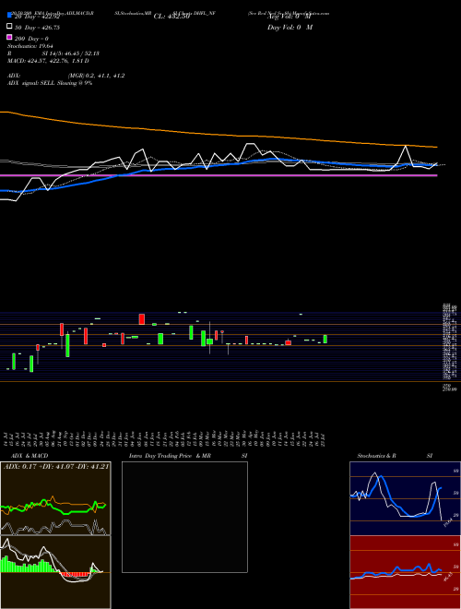Select 'ADX signal: SELL Slowing @ 9%' text
The image size is (461, 609).
pyautogui.click(x=50, y=83)
